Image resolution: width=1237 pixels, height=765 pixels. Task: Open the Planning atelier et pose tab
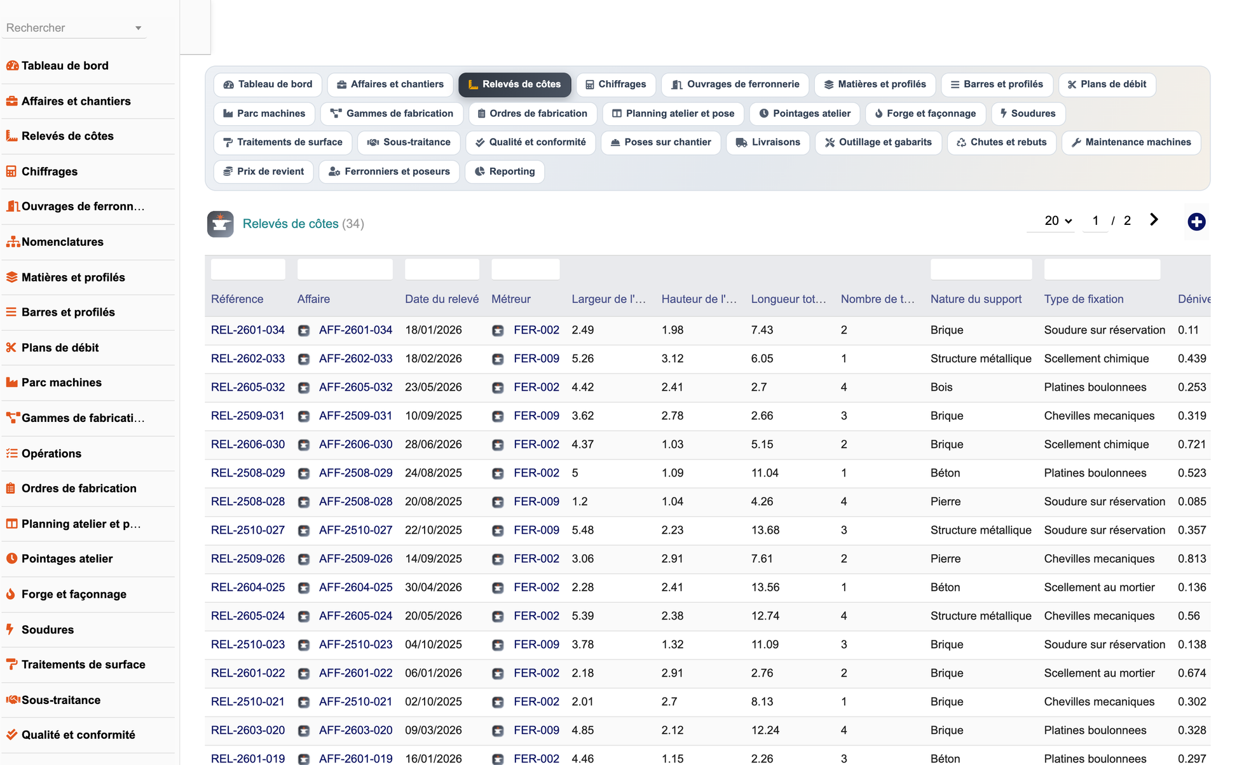pos(673,114)
